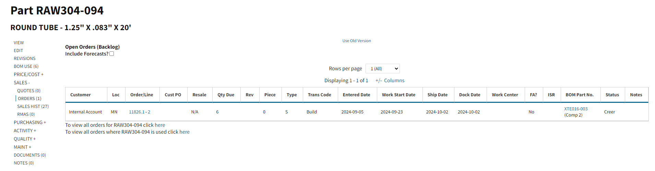
Task: Expand the ACTIVITY sidebar section
Action: (x=25, y=131)
